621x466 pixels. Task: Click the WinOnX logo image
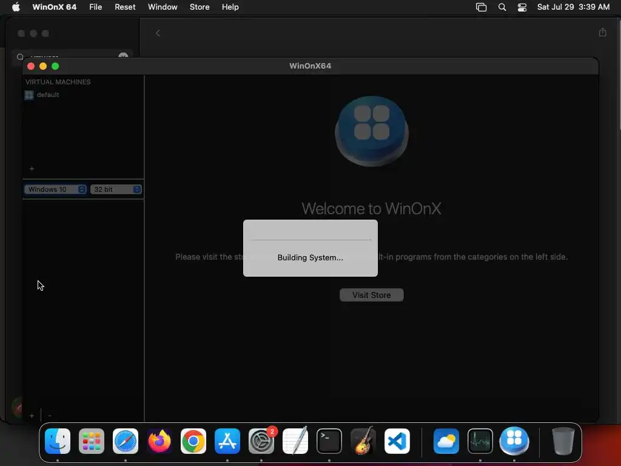372,131
